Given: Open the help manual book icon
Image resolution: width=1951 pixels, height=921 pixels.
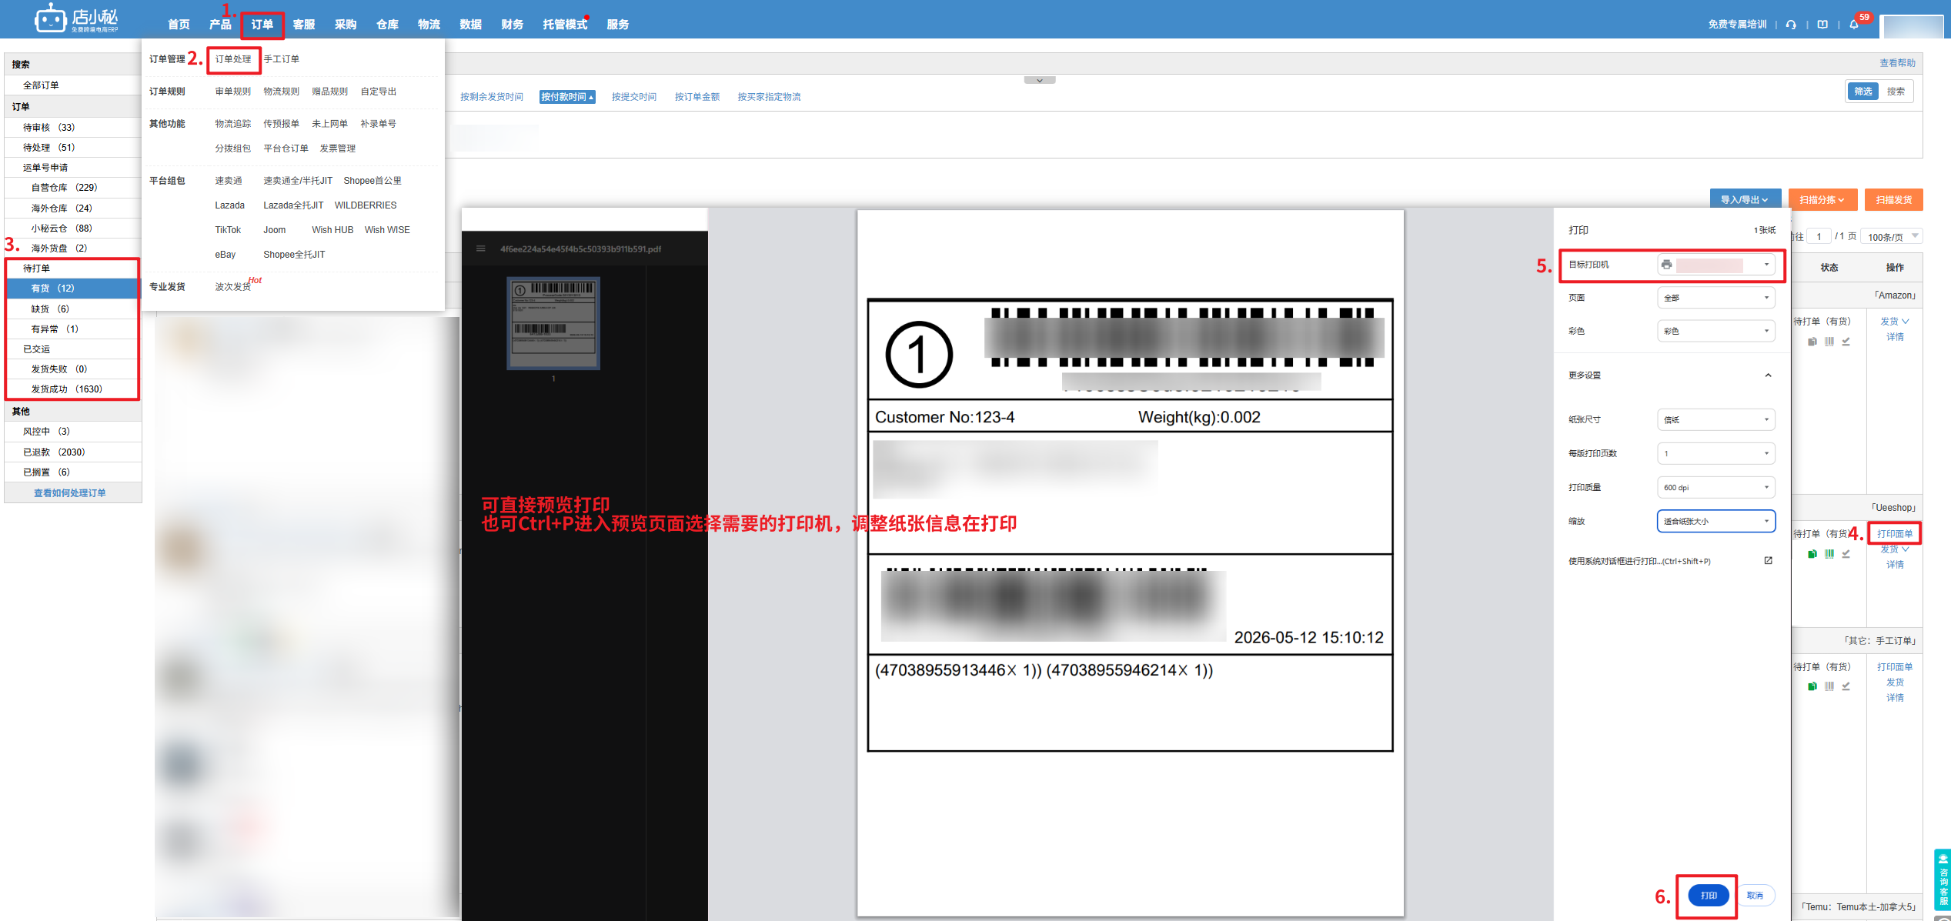Looking at the screenshot, I should tap(1822, 25).
